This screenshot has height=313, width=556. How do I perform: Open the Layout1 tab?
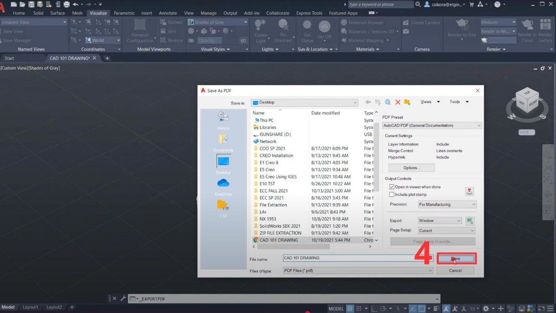(31, 307)
